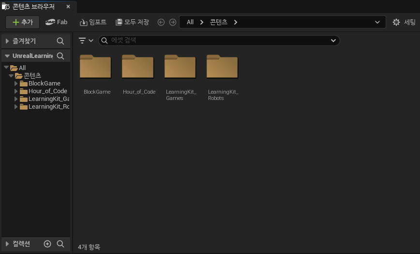Image resolution: width=420 pixels, height=254 pixels.
Task: Expand LearningKit_Robots tree node arrow
Action: (16, 107)
